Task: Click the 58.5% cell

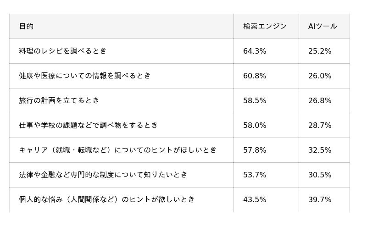Action: 255,101
